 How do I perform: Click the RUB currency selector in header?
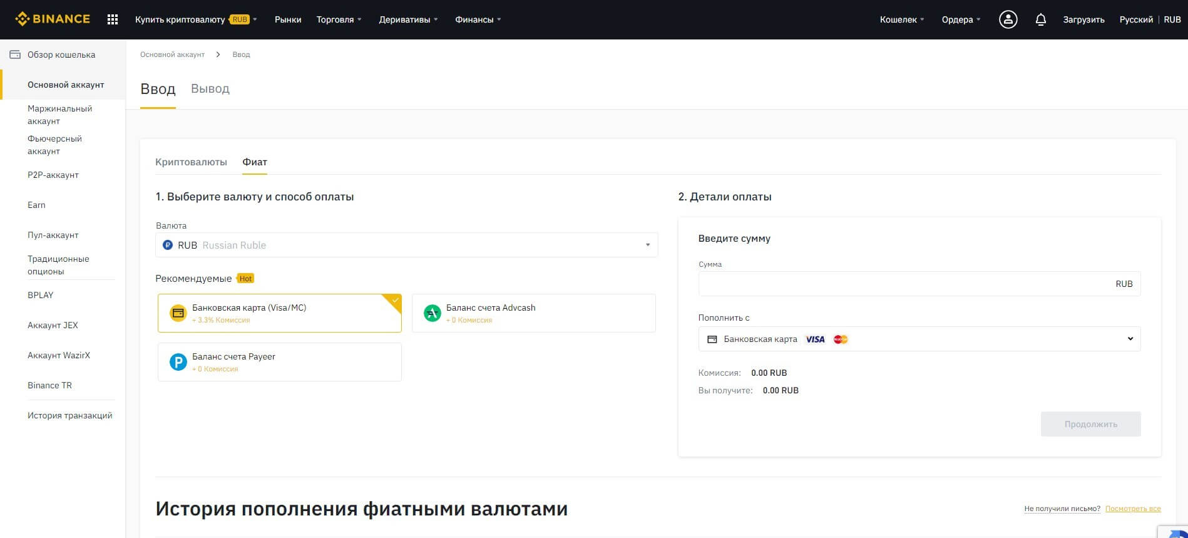click(x=1172, y=19)
